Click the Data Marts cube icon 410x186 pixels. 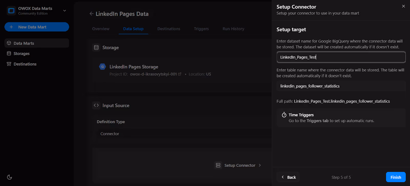pos(9,43)
